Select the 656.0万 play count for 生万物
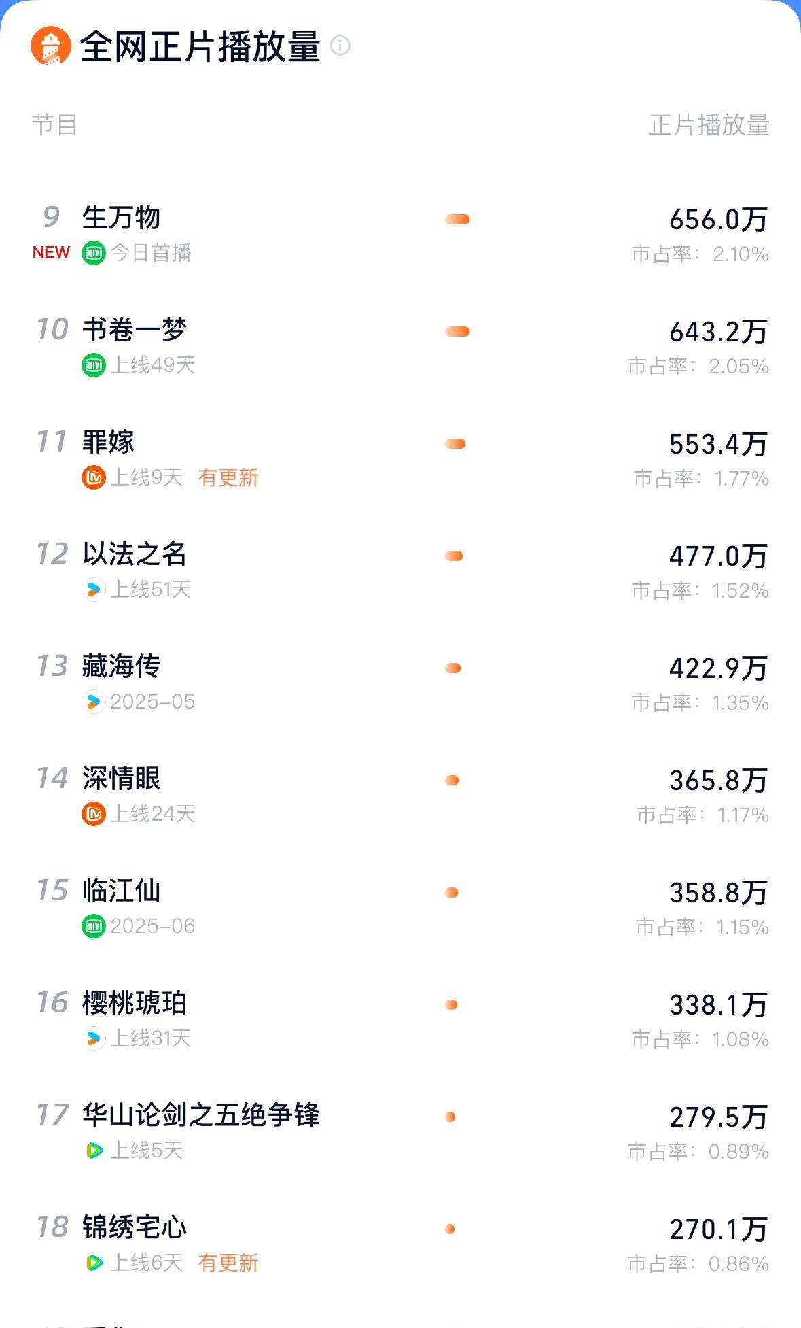801x1328 pixels. [718, 220]
